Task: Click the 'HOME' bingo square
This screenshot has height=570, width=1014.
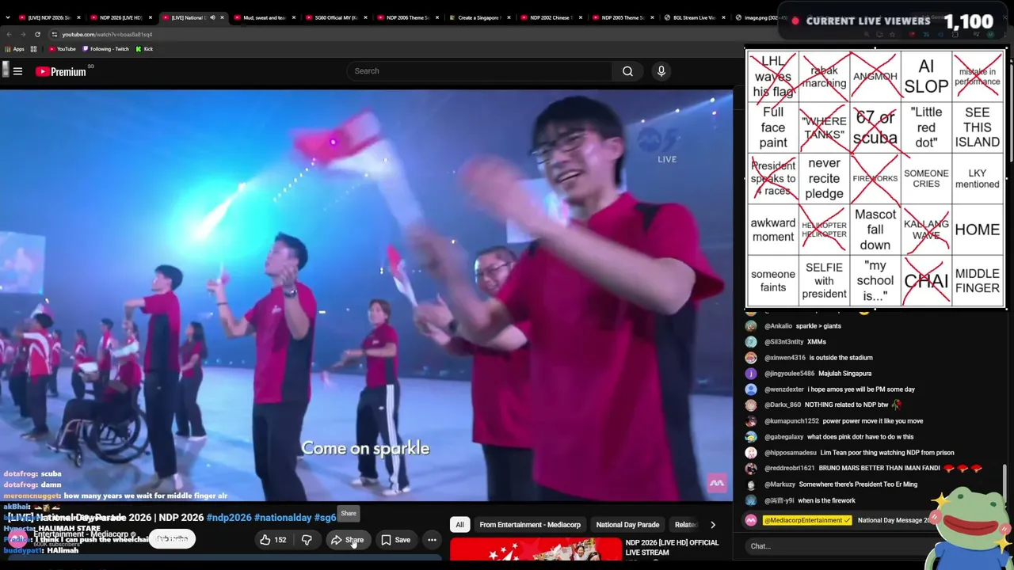Action: click(x=978, y=230)
